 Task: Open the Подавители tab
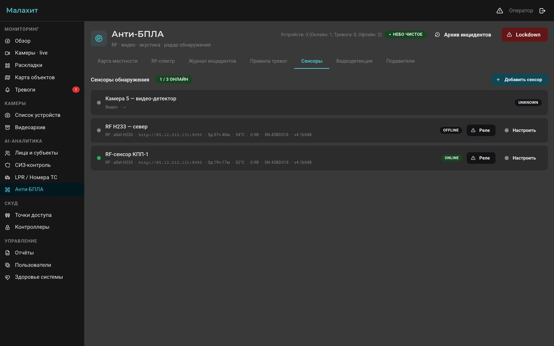click(x=400, y=61)
